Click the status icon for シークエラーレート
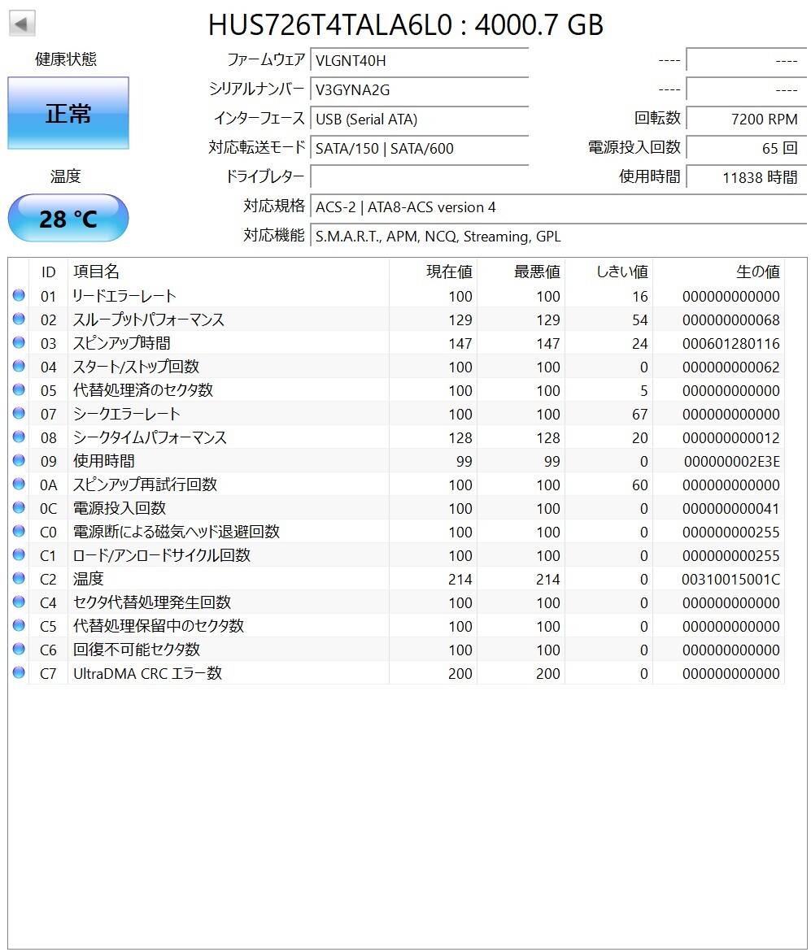 click(x=18, y=414)
